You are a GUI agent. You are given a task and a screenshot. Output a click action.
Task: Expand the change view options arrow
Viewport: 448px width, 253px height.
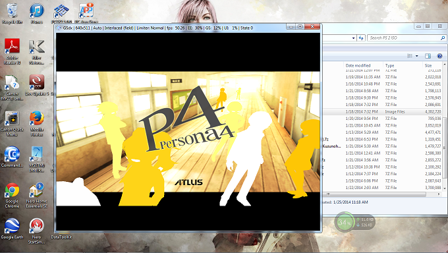[x=417, y=56]
